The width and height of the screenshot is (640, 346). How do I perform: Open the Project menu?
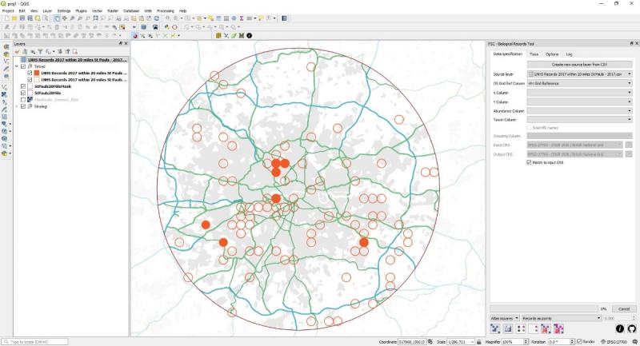click(x=8, y=11)
